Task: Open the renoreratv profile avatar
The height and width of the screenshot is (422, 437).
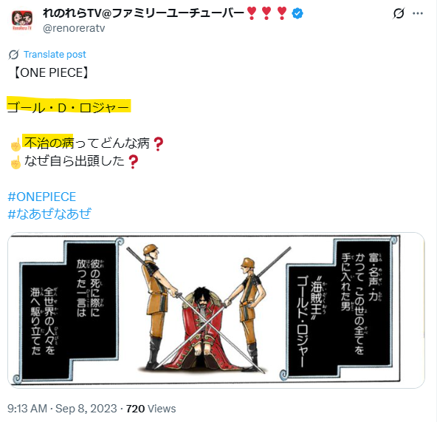Action: (x=22, y=20)
